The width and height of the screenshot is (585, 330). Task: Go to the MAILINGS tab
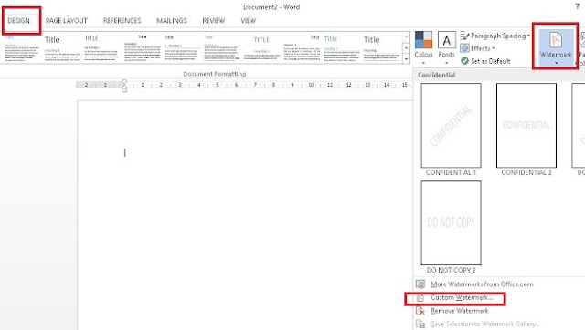point(172,21)
